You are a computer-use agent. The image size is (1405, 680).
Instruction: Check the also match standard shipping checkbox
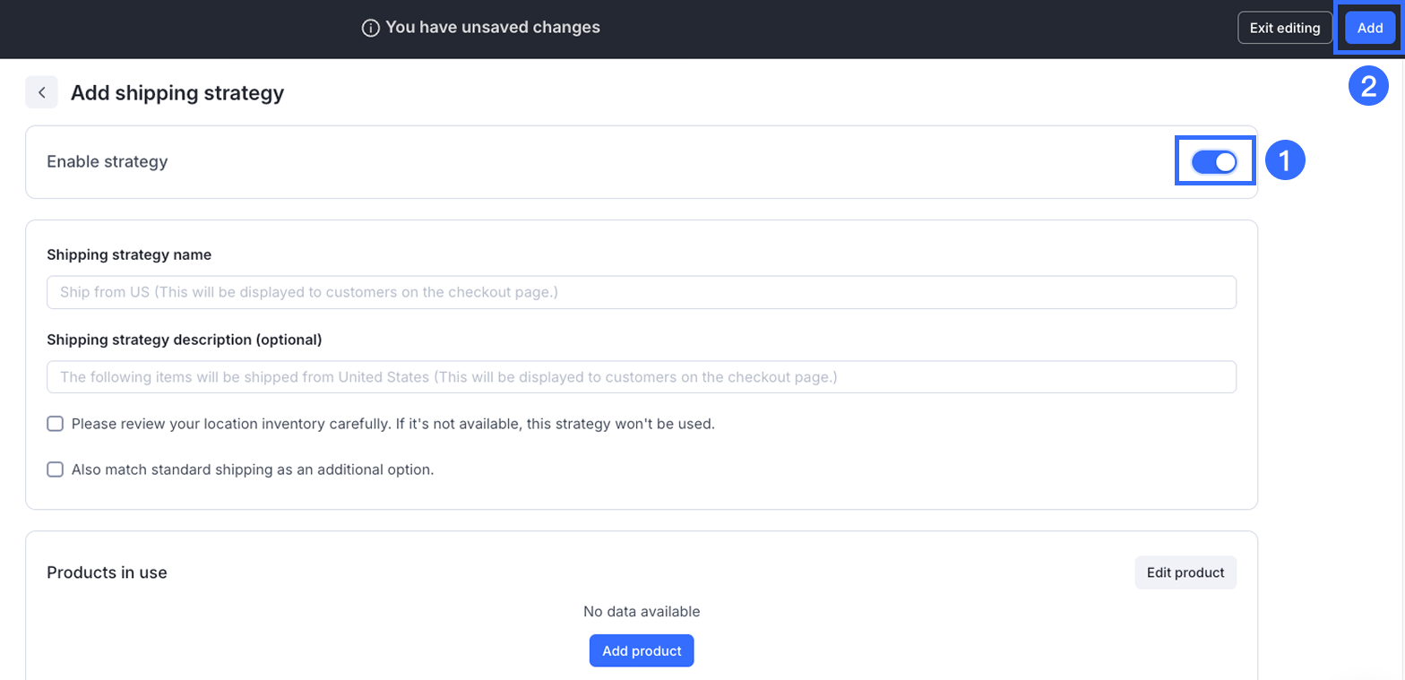click(56, 469)
